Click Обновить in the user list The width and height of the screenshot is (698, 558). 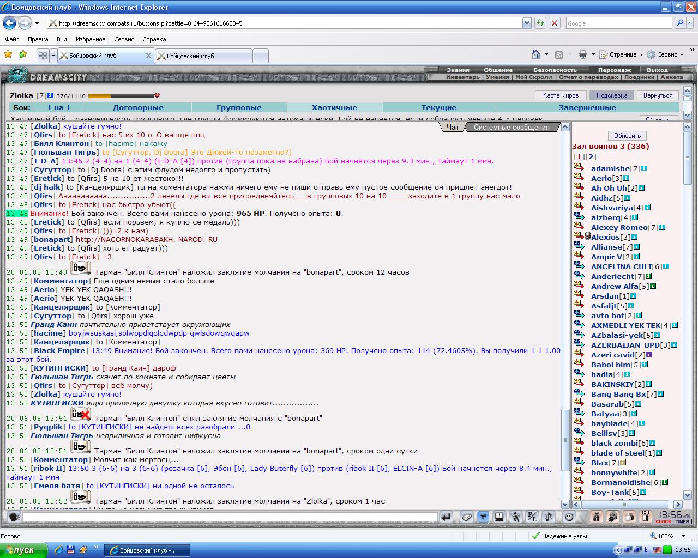pyautogui.click(x=627, y=136)
